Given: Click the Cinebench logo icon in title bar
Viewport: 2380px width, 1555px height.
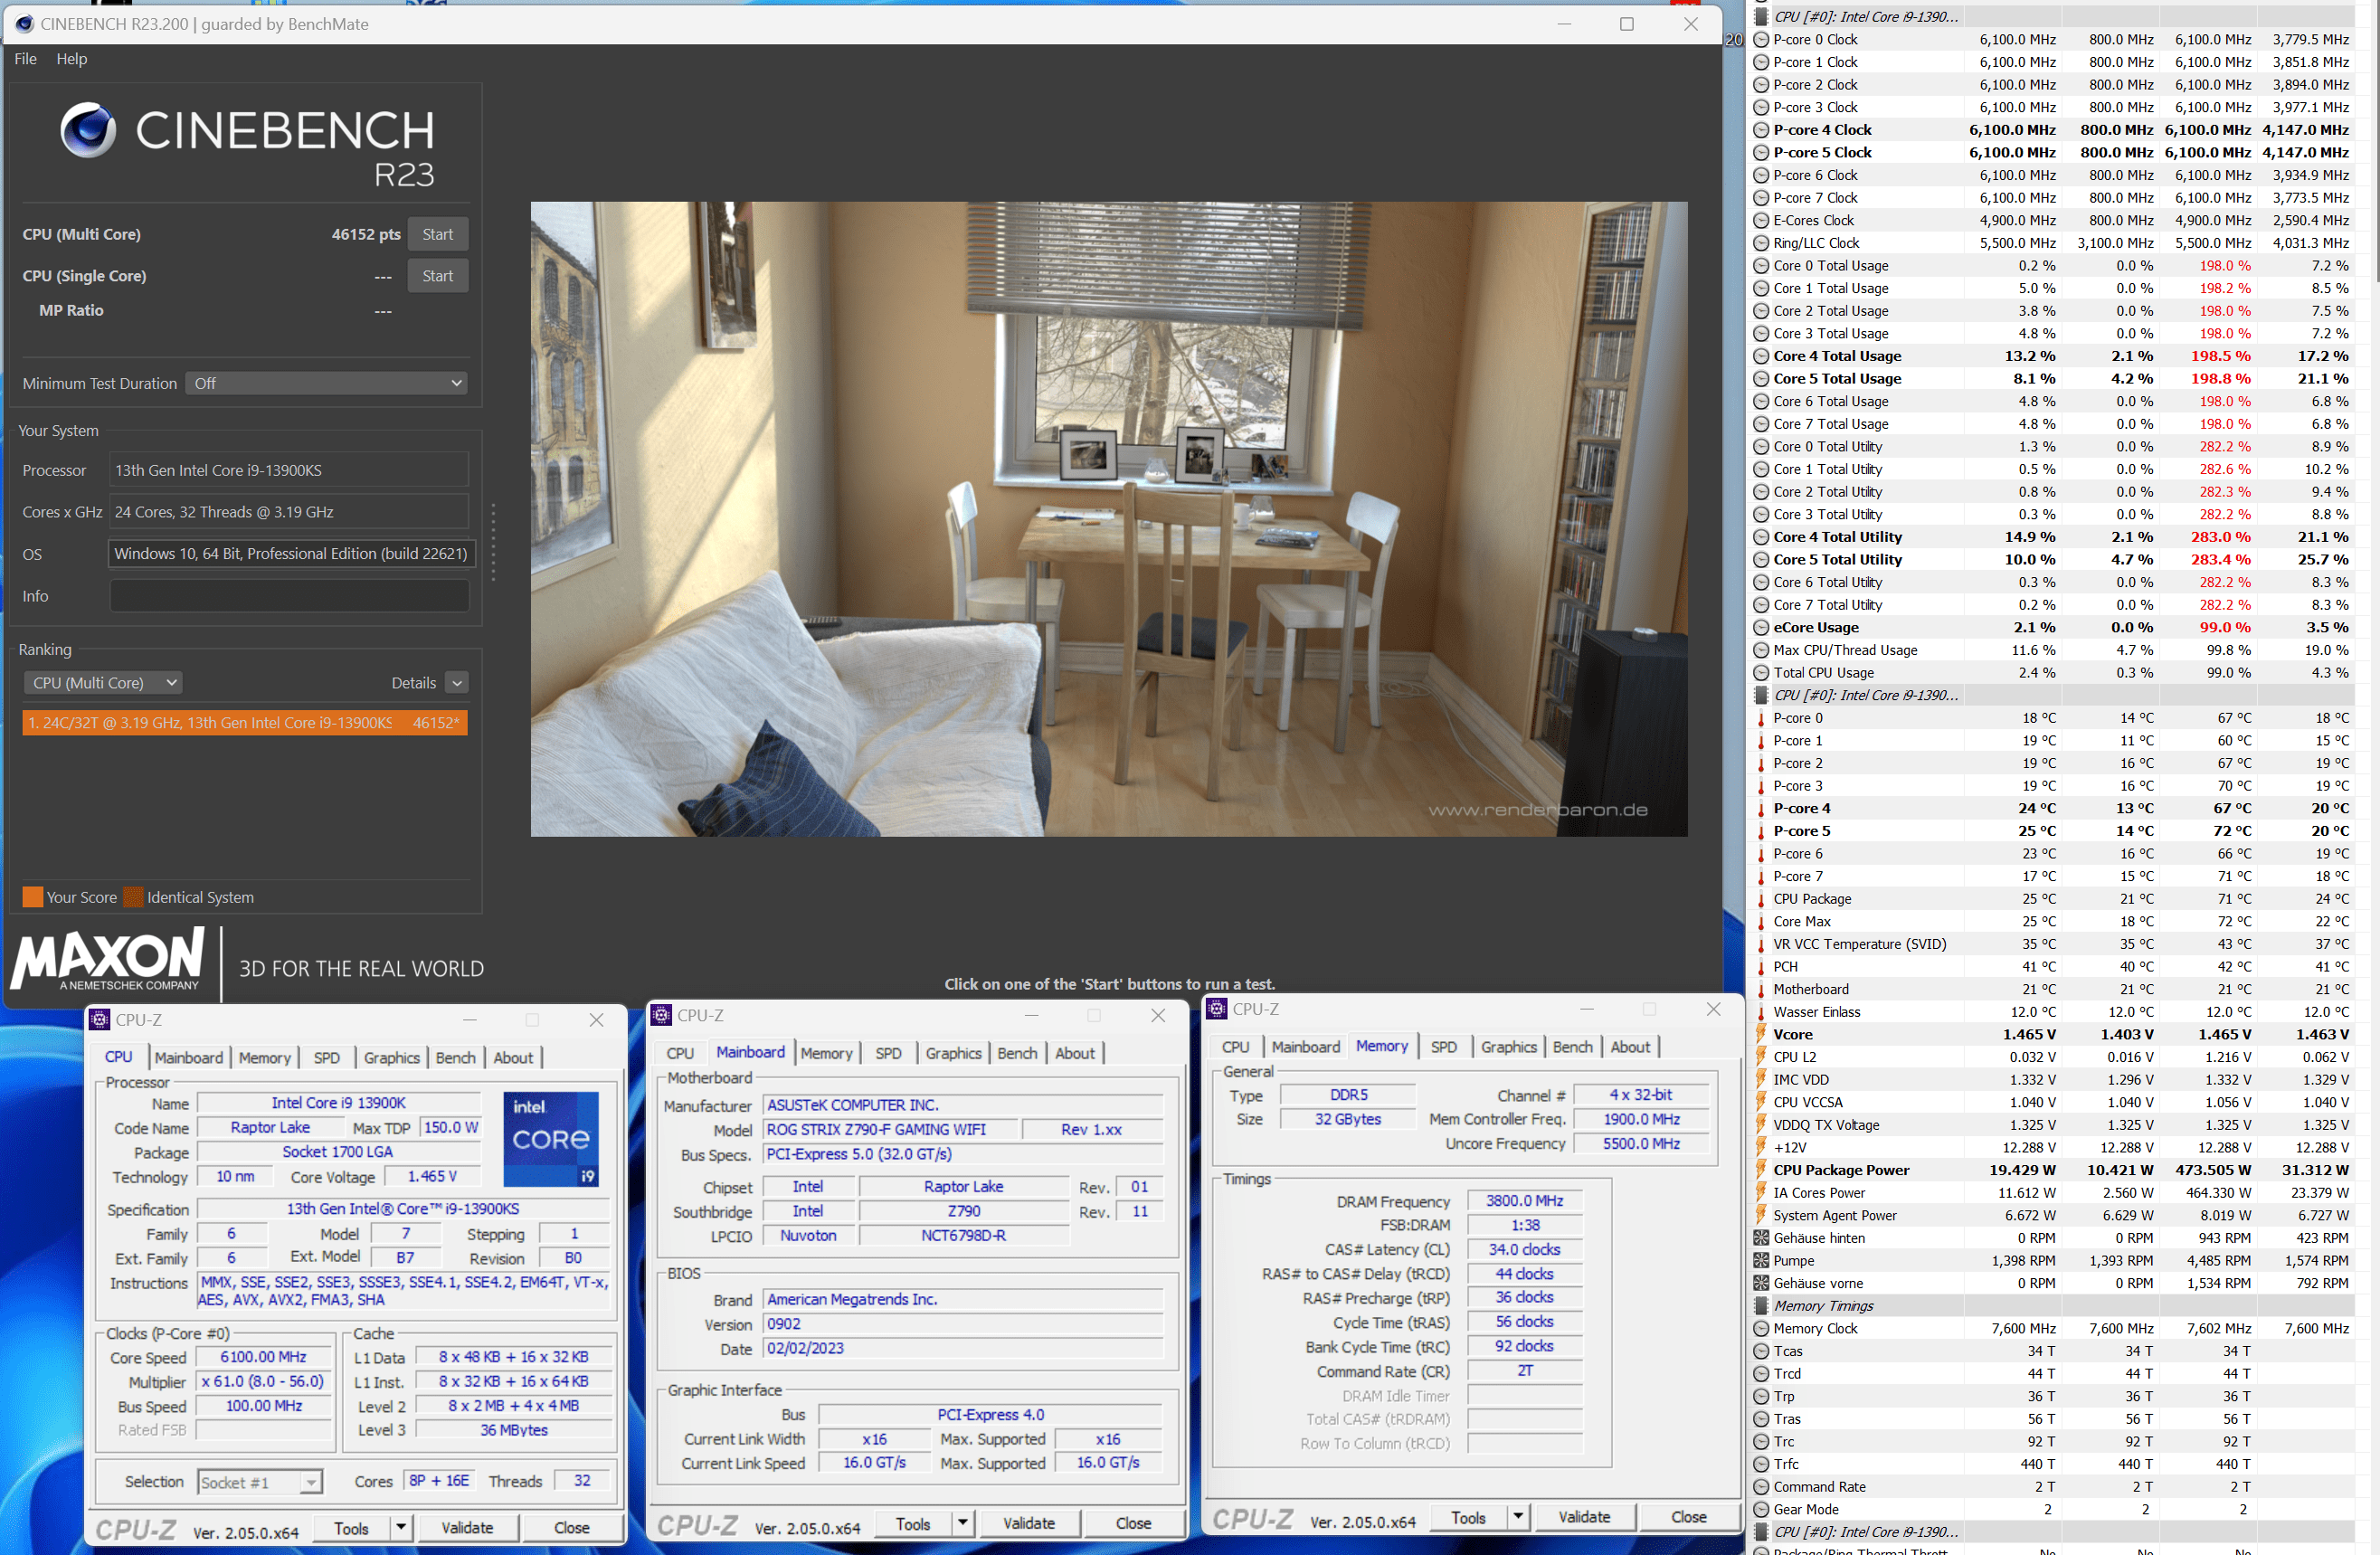Looking at the screenshot, I should click(x=24, y=24).
